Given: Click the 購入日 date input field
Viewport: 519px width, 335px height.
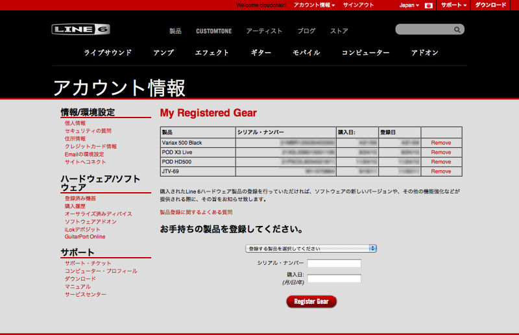Looking at the screenshot, I should click(x=334, y=279).
